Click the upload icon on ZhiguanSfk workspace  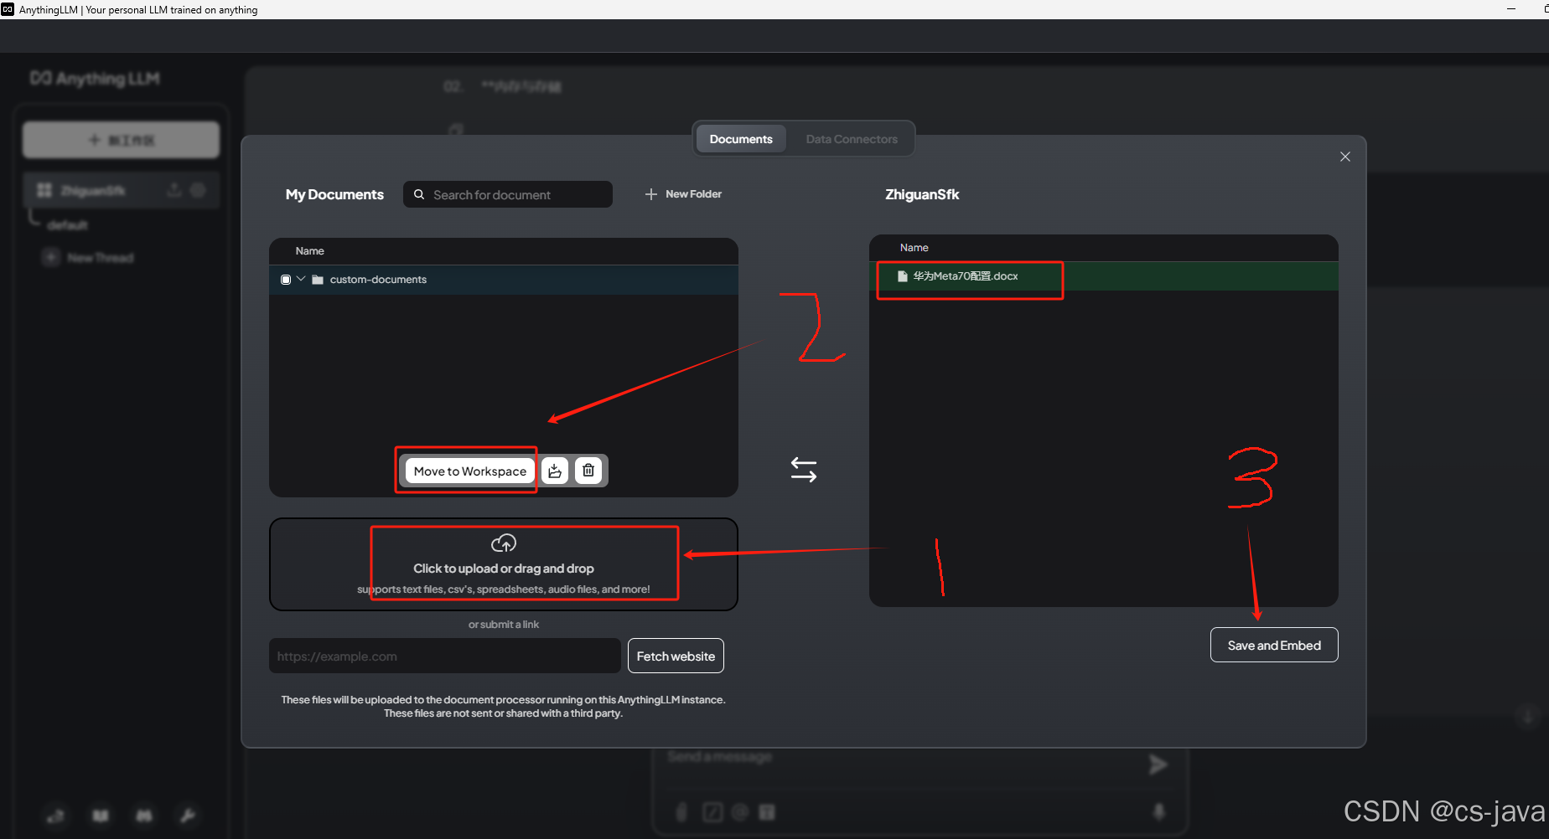click(174, 190)
